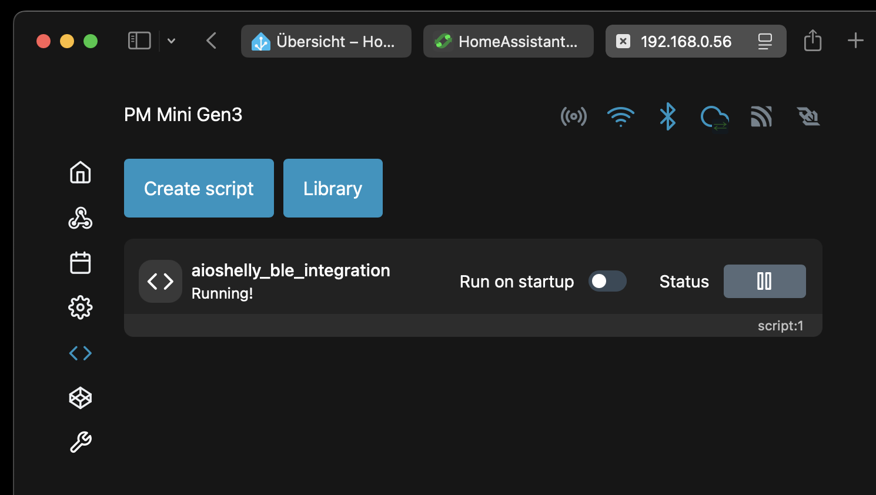Open the webhooks actions sidebar icon
Image resolution: width=876 pixels, height=495 pixels.
(81, 218)
